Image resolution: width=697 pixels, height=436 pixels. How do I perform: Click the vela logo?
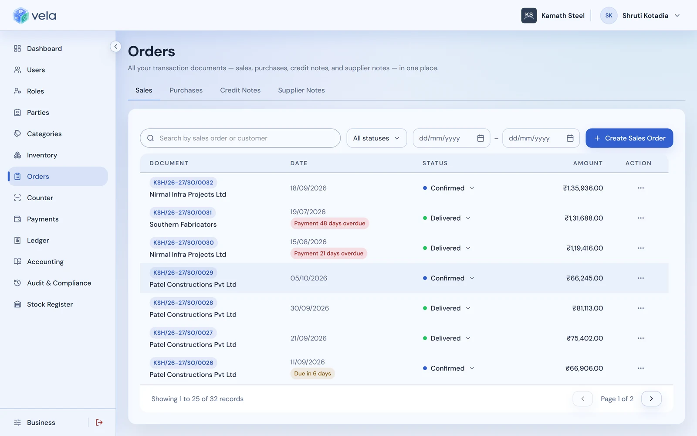click(x=34, y=16)
